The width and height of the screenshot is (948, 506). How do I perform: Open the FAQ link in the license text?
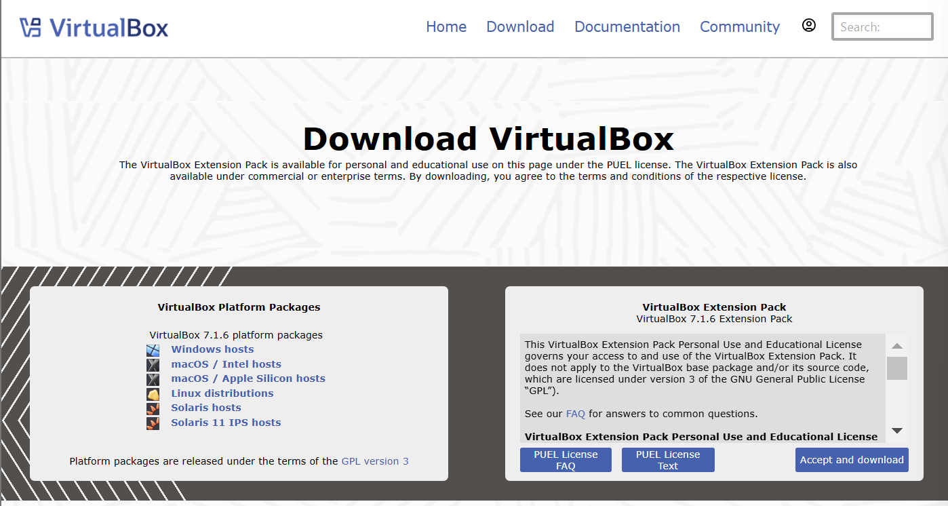[x=576, y=414]
